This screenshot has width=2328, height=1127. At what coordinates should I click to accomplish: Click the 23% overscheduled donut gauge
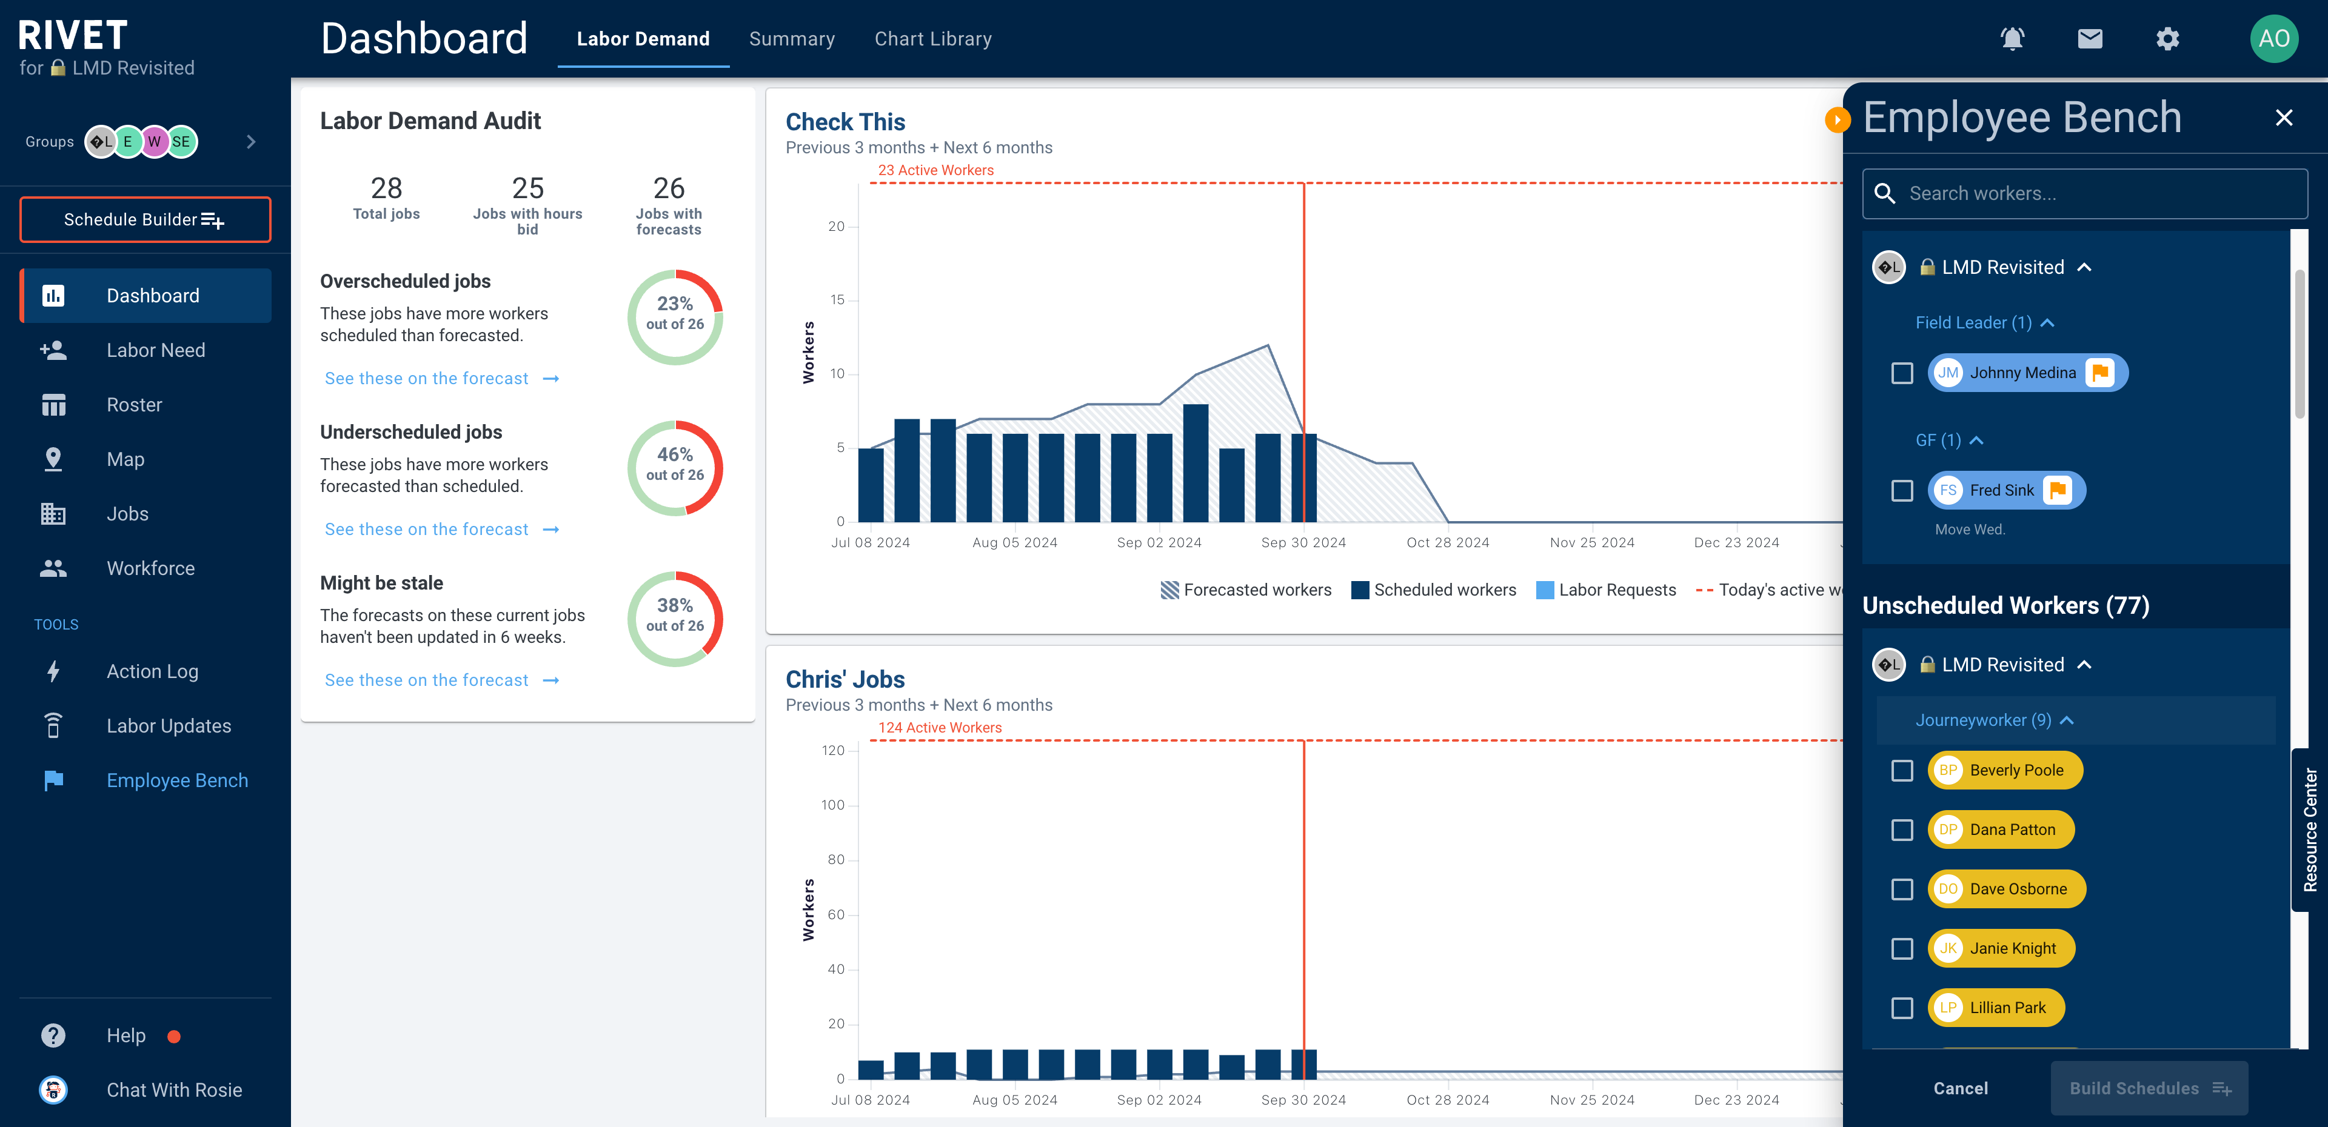[675, 317]
